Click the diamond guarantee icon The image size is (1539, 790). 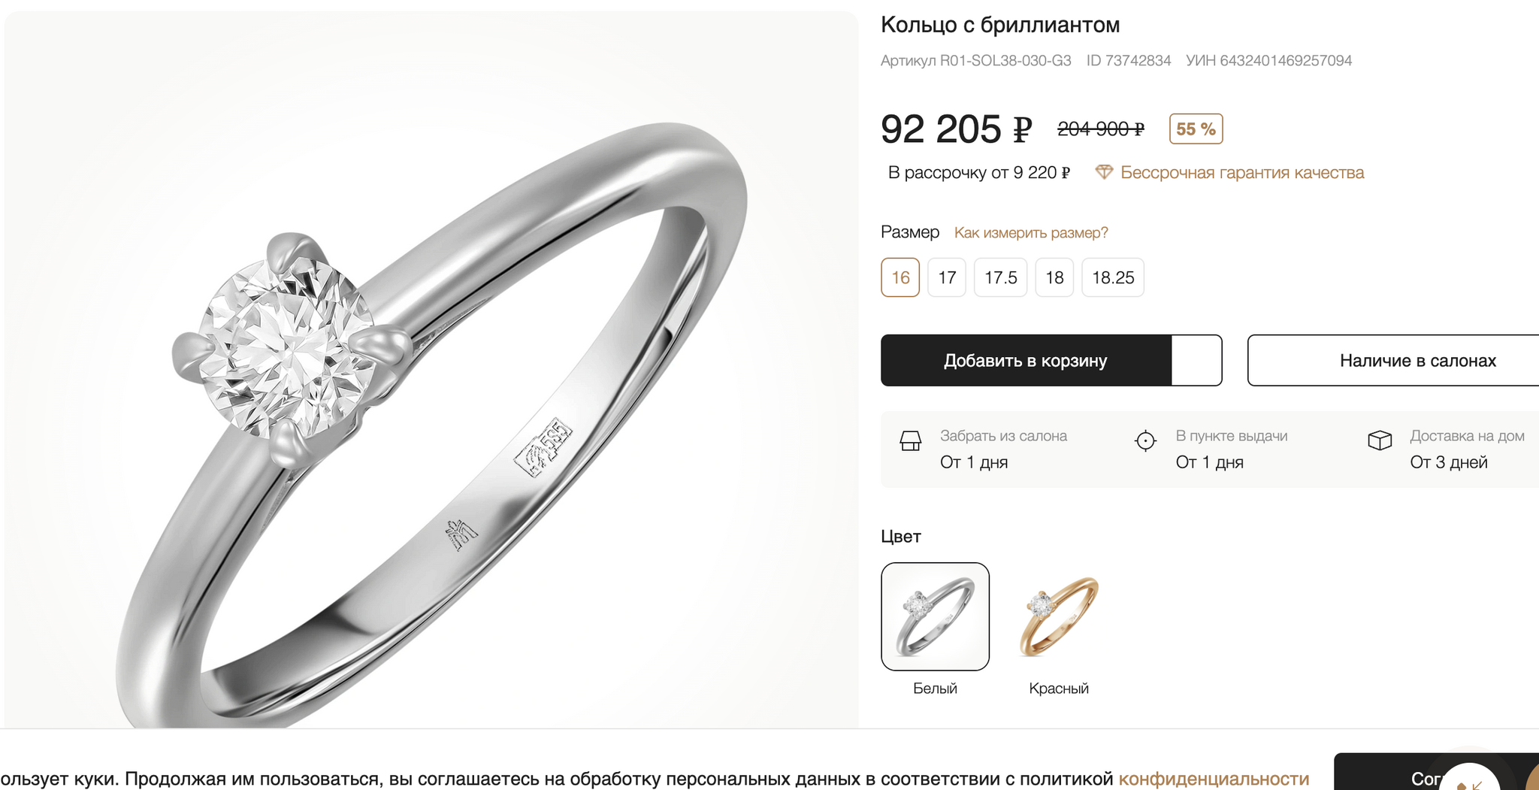(1104, 172)
